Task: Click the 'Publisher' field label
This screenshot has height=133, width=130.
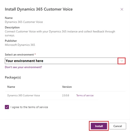Action: (x=11, y=41)
